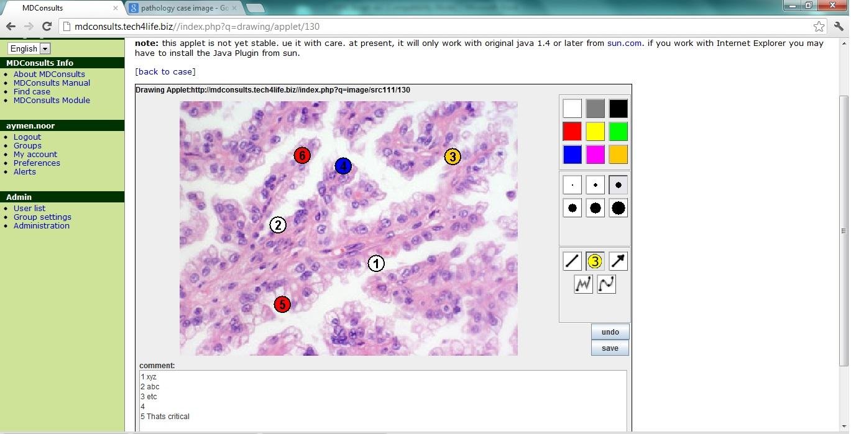Select the arrow drawing tool
The width and height of the screenshot is (851, 434).
pos(618,261)
